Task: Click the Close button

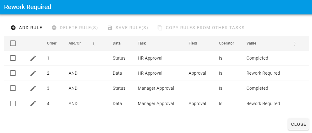Action: point(298,124)
